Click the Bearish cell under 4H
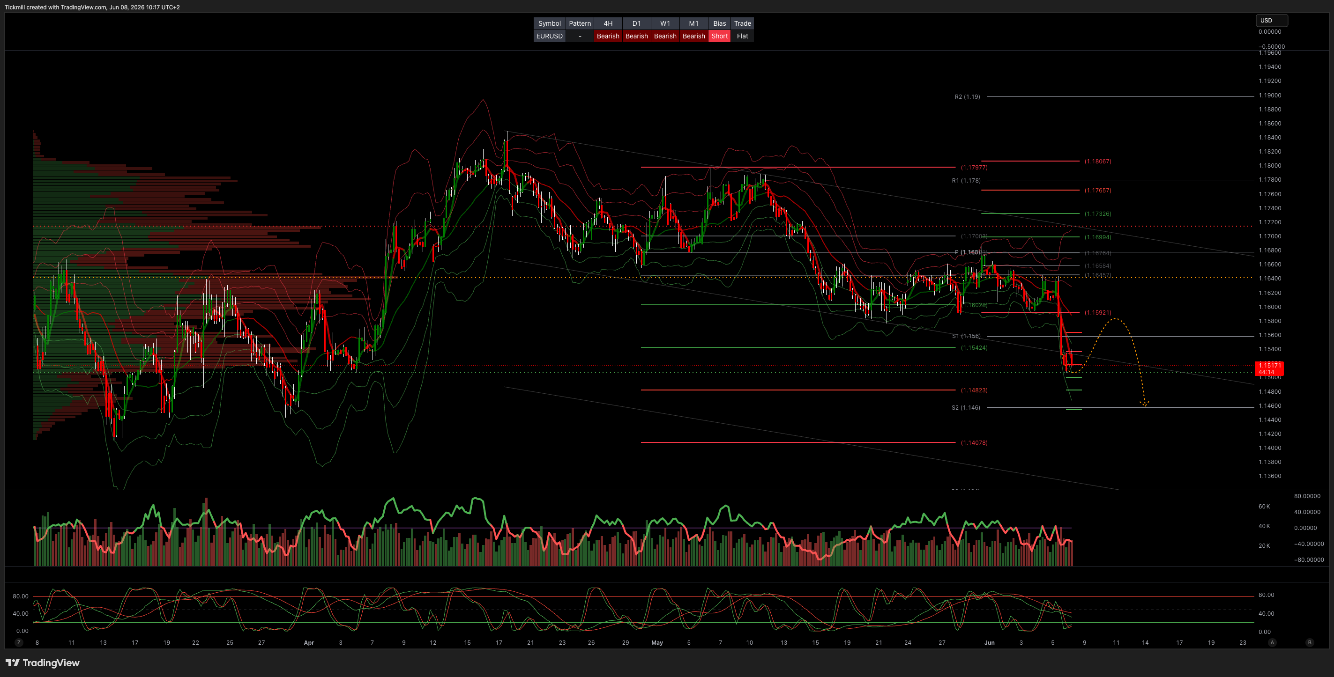1334x677 pixels. point(608,36)
